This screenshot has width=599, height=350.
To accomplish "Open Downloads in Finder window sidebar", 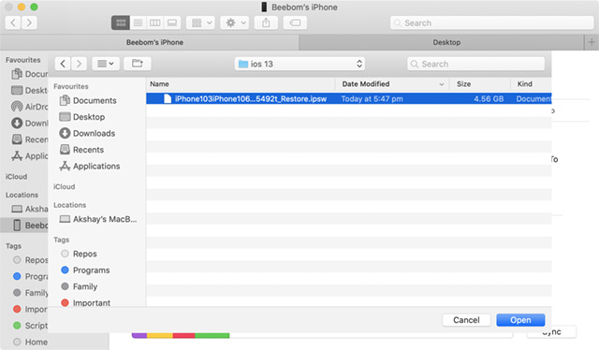I will (x=30, y=123).
